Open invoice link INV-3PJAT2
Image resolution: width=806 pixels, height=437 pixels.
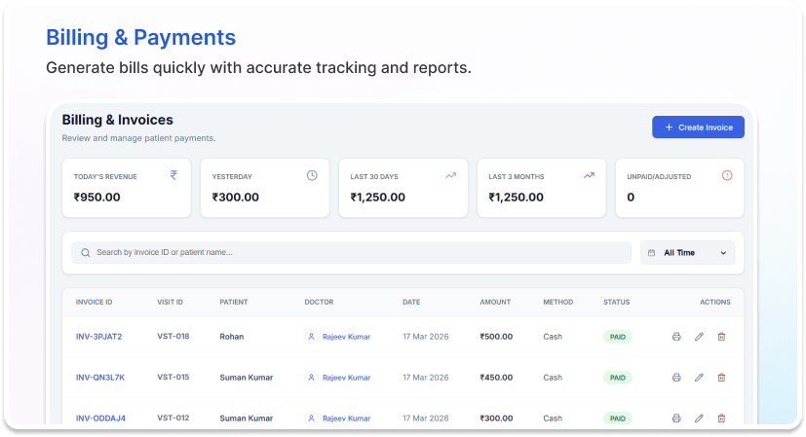click(98, 337)
